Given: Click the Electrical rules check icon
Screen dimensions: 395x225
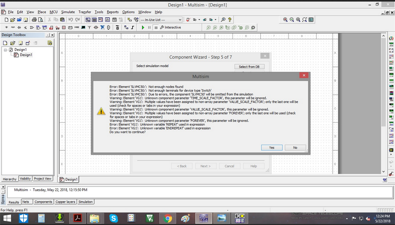Looking at the screenshot, I should click(x=188, y=20).
